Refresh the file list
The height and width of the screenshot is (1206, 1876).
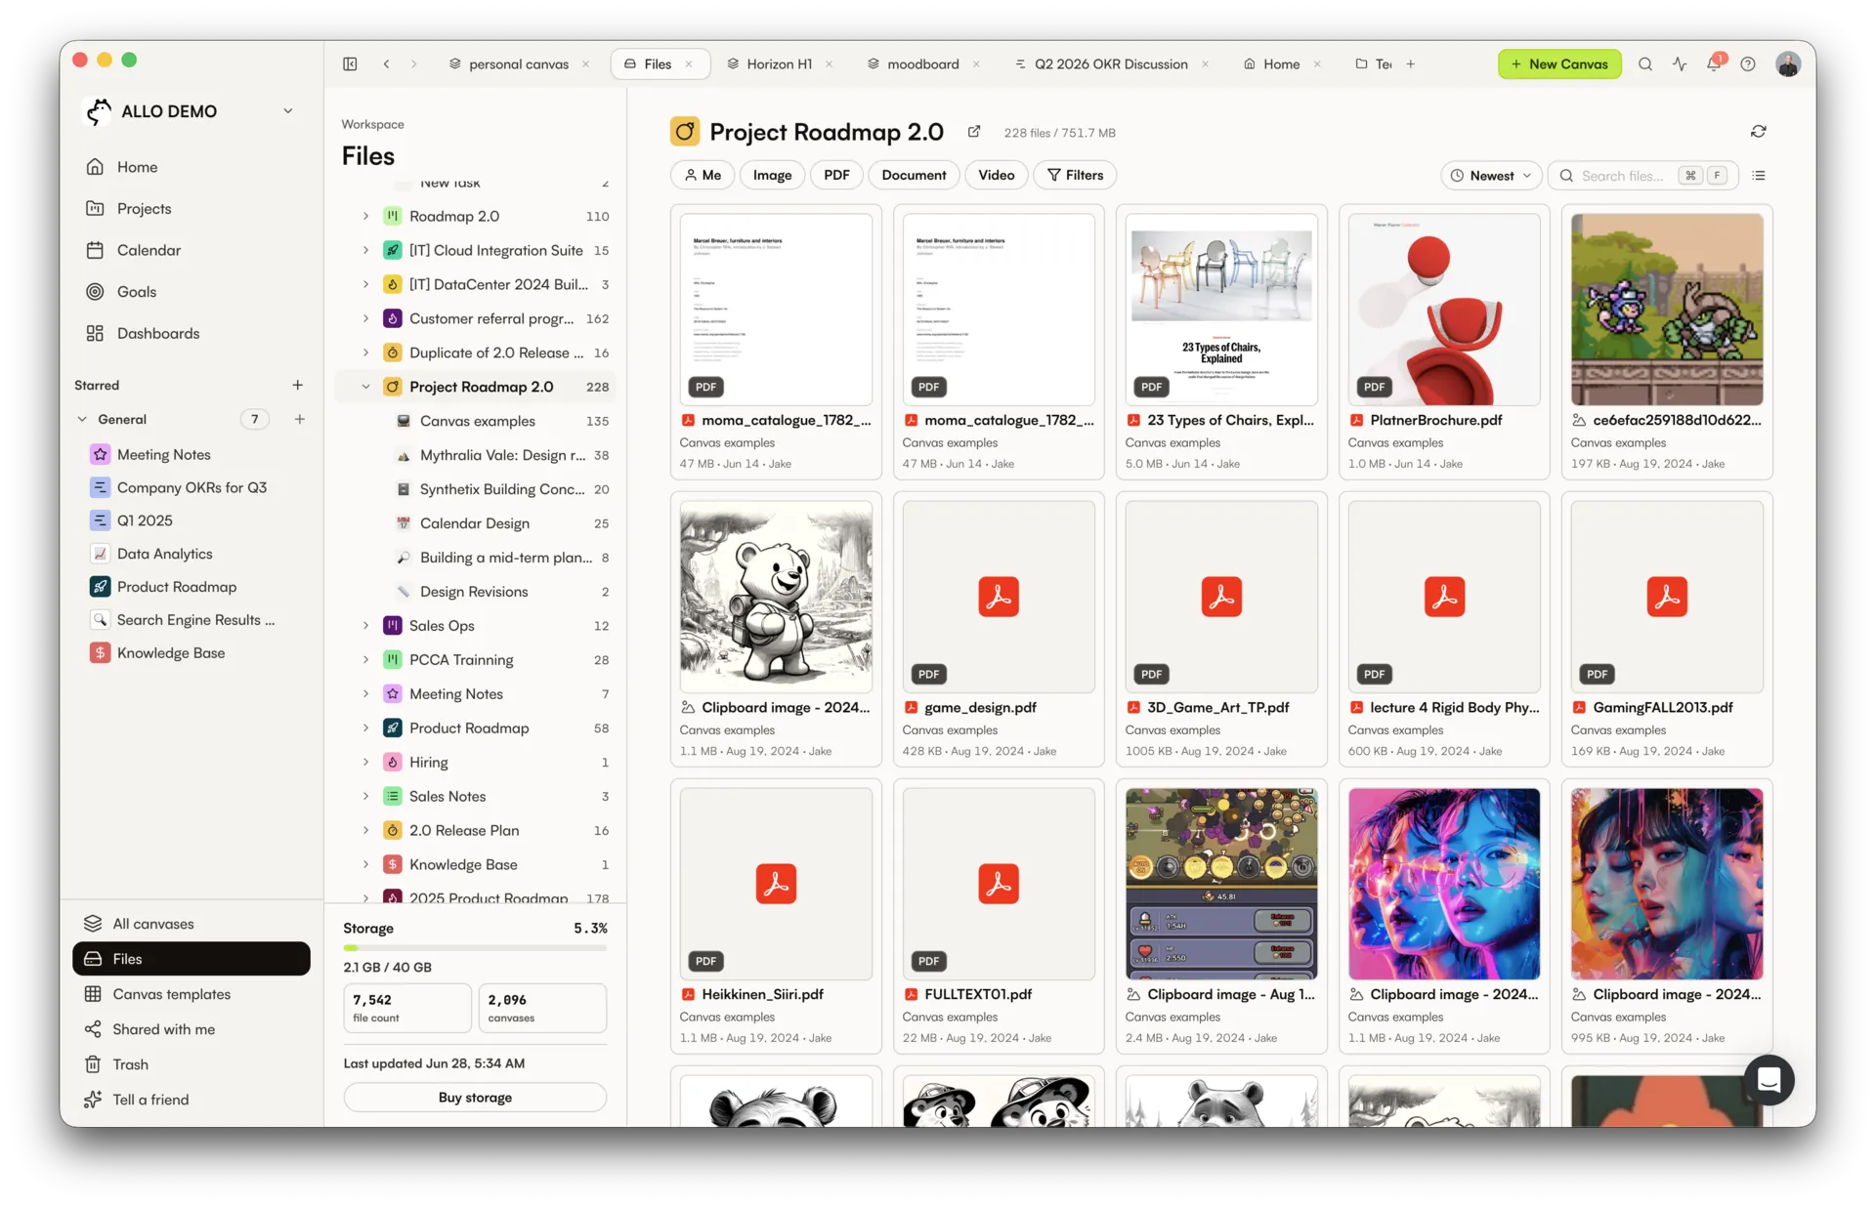point(1759,132)
